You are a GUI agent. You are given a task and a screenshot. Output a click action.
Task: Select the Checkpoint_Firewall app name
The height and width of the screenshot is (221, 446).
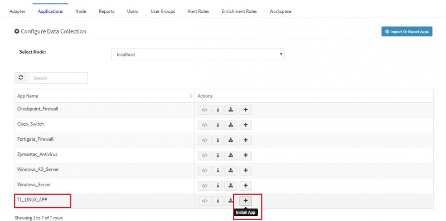point(38,109)
